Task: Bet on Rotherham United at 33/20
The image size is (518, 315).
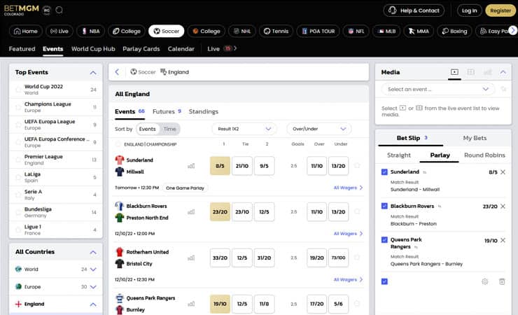Action: 220,258
